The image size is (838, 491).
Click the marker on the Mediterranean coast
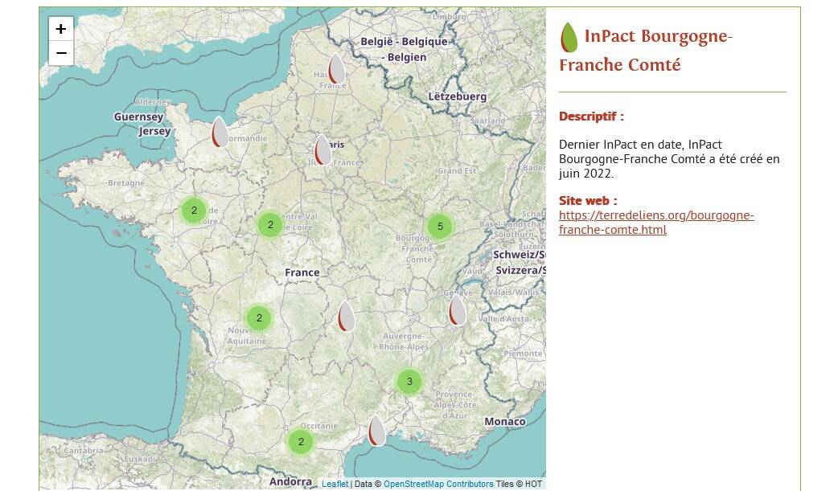point(376,430)
